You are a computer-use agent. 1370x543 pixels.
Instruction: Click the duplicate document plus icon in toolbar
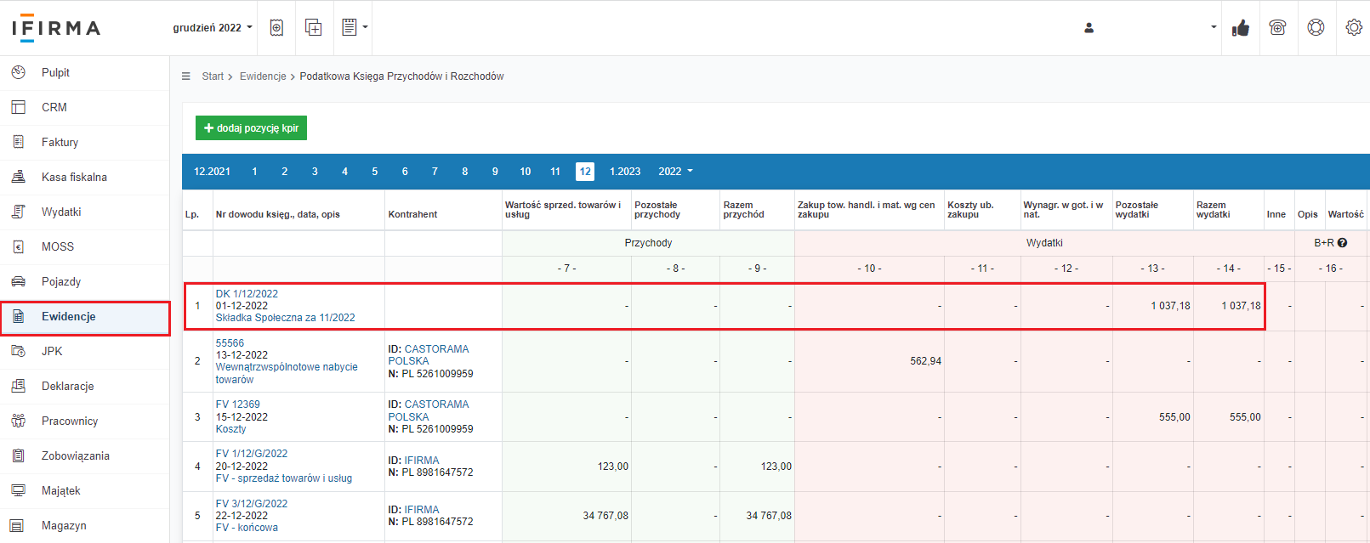[x=313, y=27]
